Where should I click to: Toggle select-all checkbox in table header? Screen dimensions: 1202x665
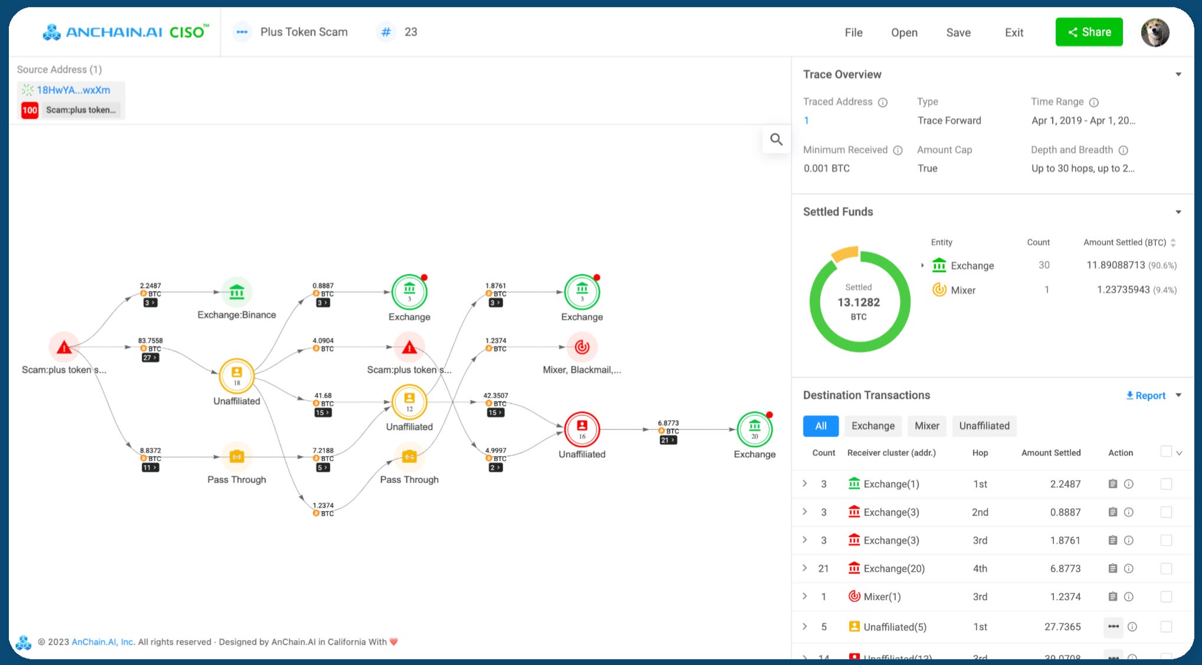(1166, 452)
